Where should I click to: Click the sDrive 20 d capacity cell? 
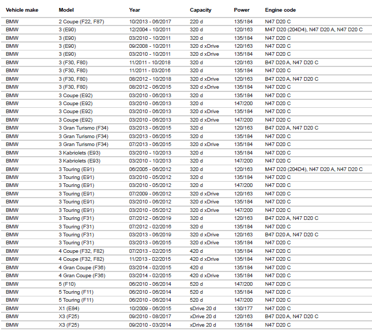click(x=203, y=309)
